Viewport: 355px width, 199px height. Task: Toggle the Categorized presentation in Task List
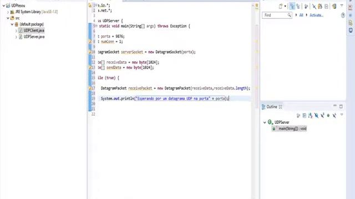click(292, 6)
